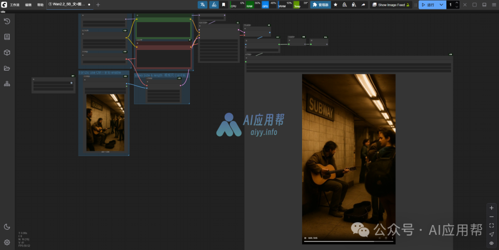Toggle link visibility eye icon
Image resolution: width=499 pixels, height=250 pixels.
(492, 243)
